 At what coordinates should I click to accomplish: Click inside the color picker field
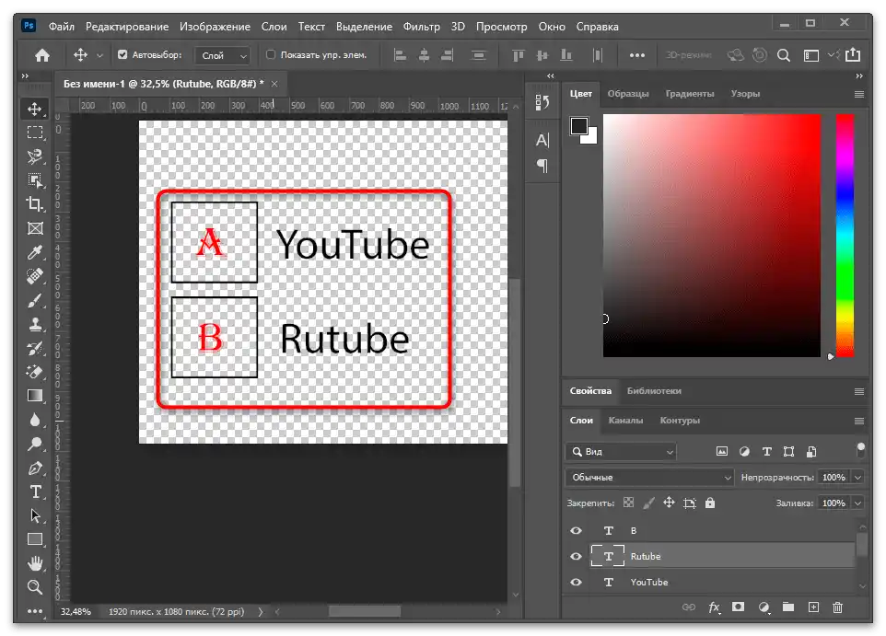click(x=711, y=236)
